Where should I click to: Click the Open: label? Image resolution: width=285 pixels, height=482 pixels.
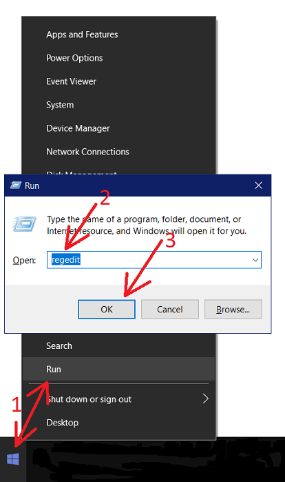24,261
